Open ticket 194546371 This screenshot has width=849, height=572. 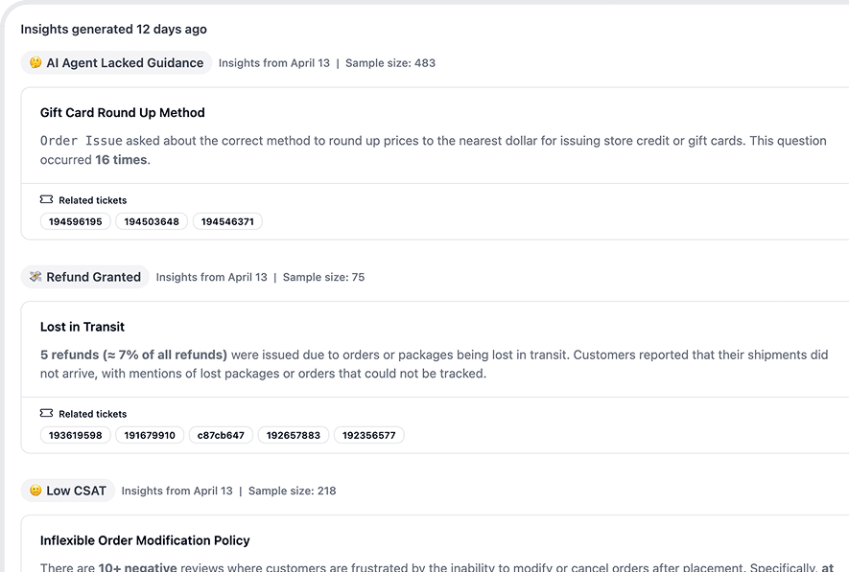tap(230, 221)
